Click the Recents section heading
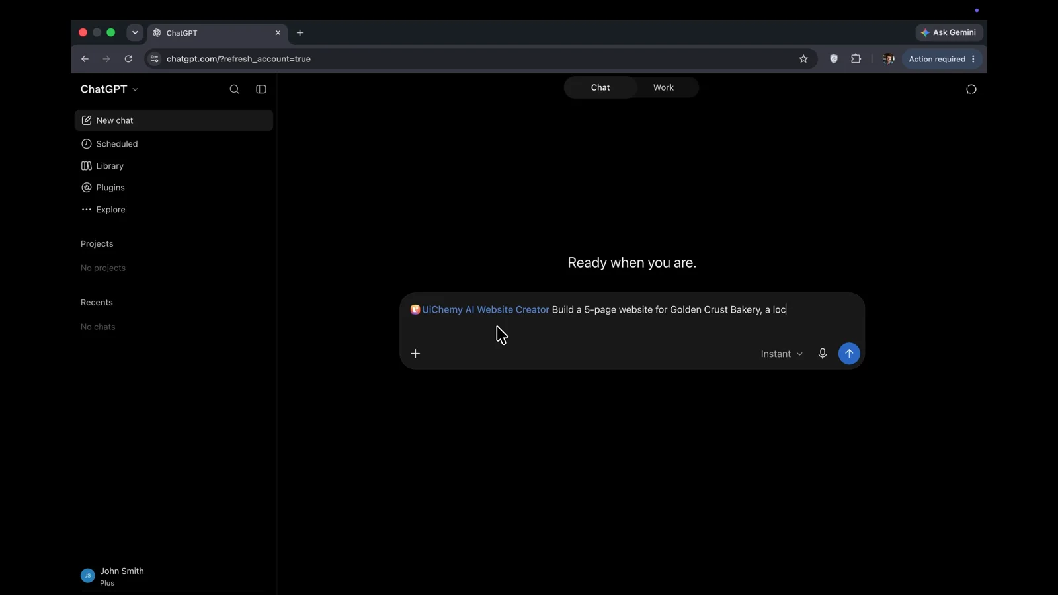This screenshot has width=1058, height=595. (97, 303)
